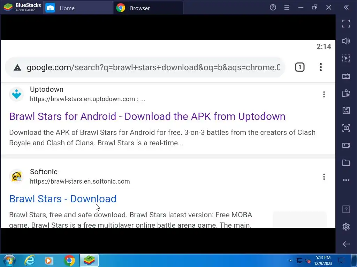Open Softonic result options three dots
357x267 pixels.
coord(324,177)
